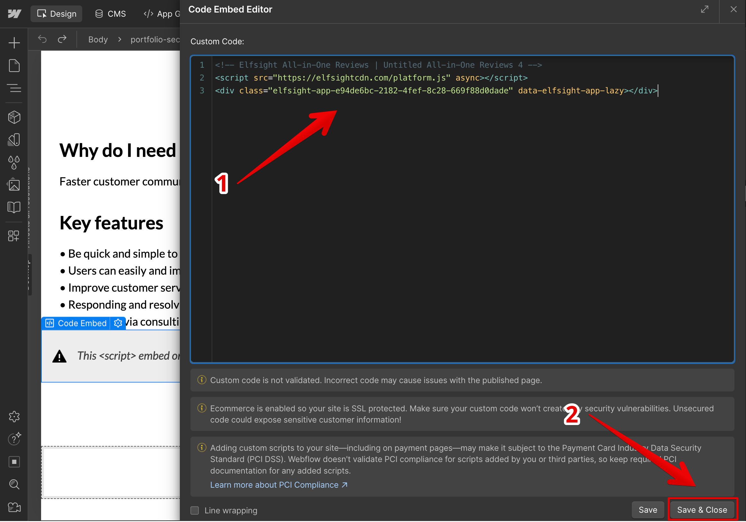Click the Redo arrow
The image size is (746, 522).
point(62,39)
